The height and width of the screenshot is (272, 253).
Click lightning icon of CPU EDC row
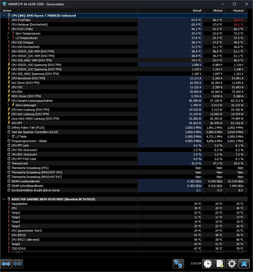point(9,92)
